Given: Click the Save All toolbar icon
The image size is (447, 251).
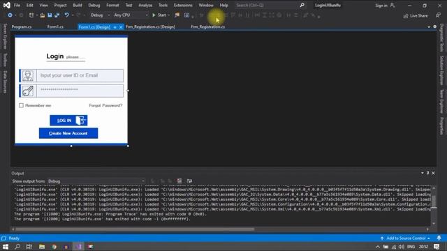Looking at the screenshot, I should click(57, 15).
